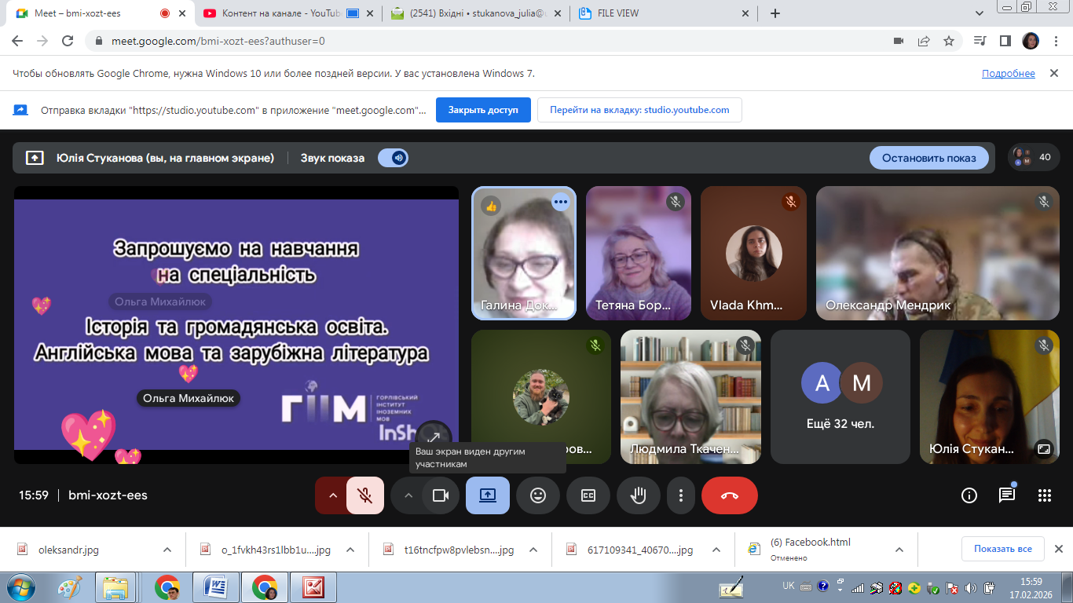Open the activities grid icon
Image resolution: width=1073 pixels, height=603 pixels.
pos(1044,495)
